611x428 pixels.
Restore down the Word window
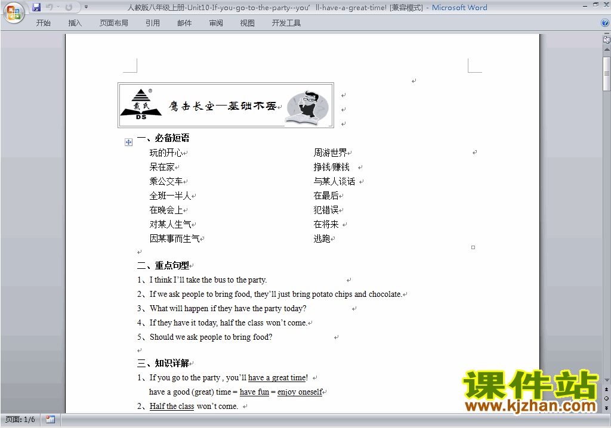click(x=595, y=5)
